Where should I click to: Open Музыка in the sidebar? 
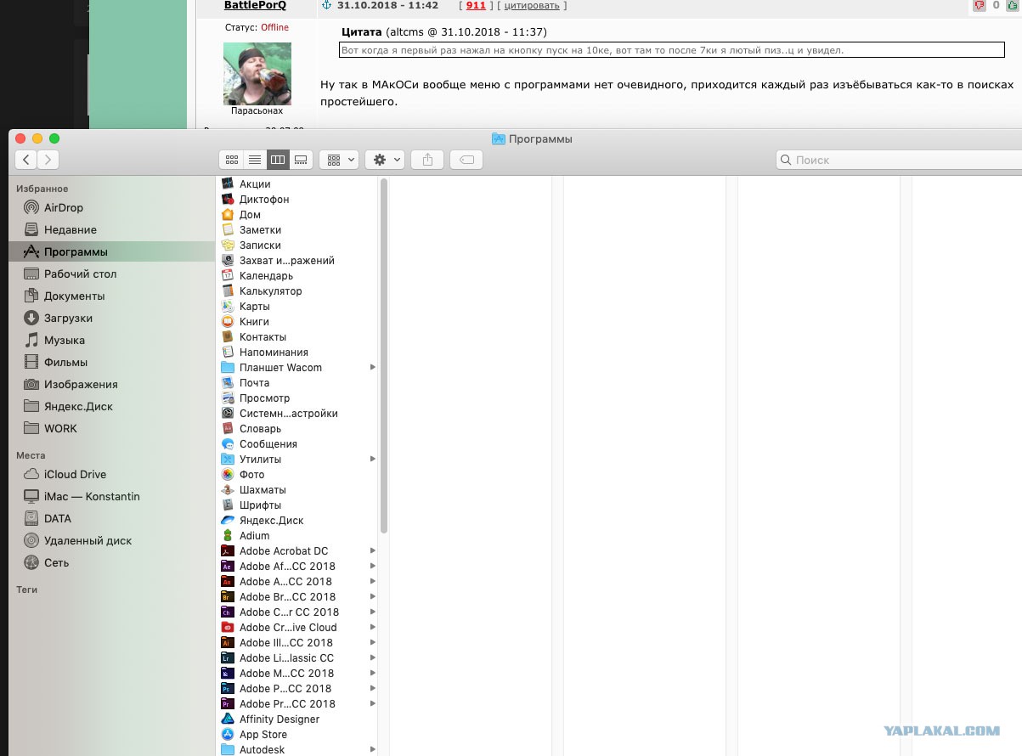(x=111, y=340)
